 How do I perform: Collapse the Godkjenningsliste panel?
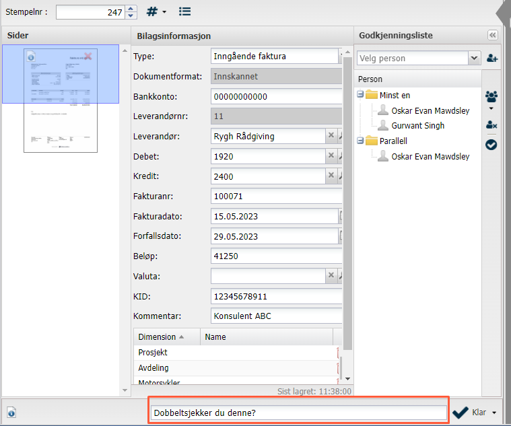(492, 35)
